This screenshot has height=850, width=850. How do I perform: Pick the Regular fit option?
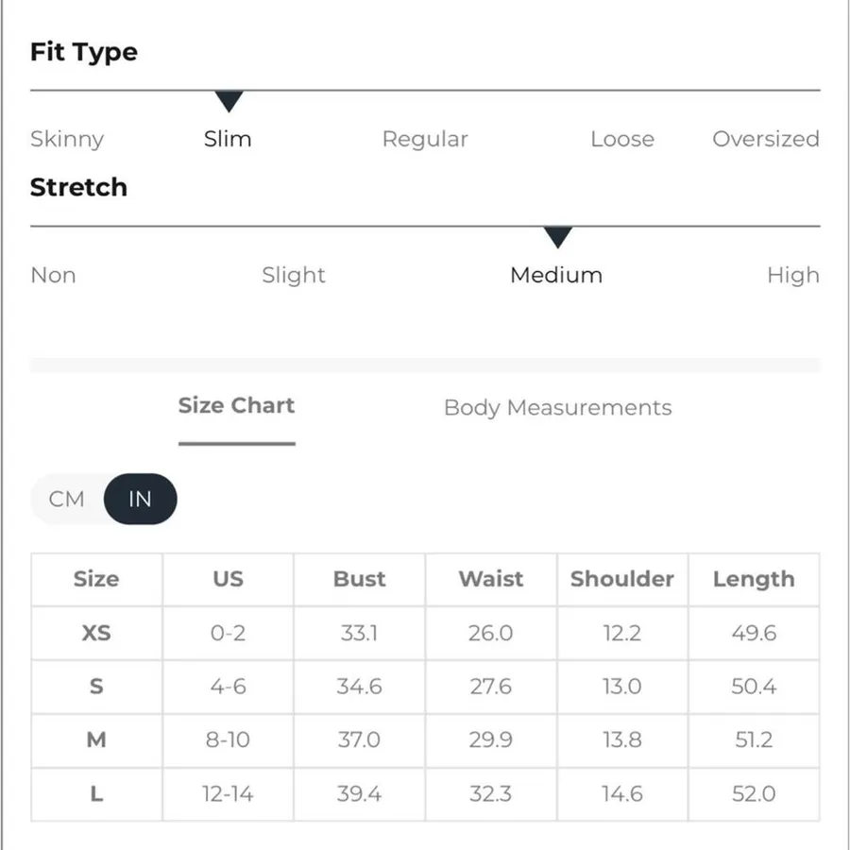click(x=425, y=140)
